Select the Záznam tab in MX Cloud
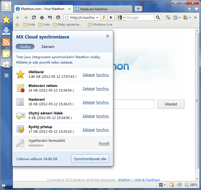 coord(48,47)
